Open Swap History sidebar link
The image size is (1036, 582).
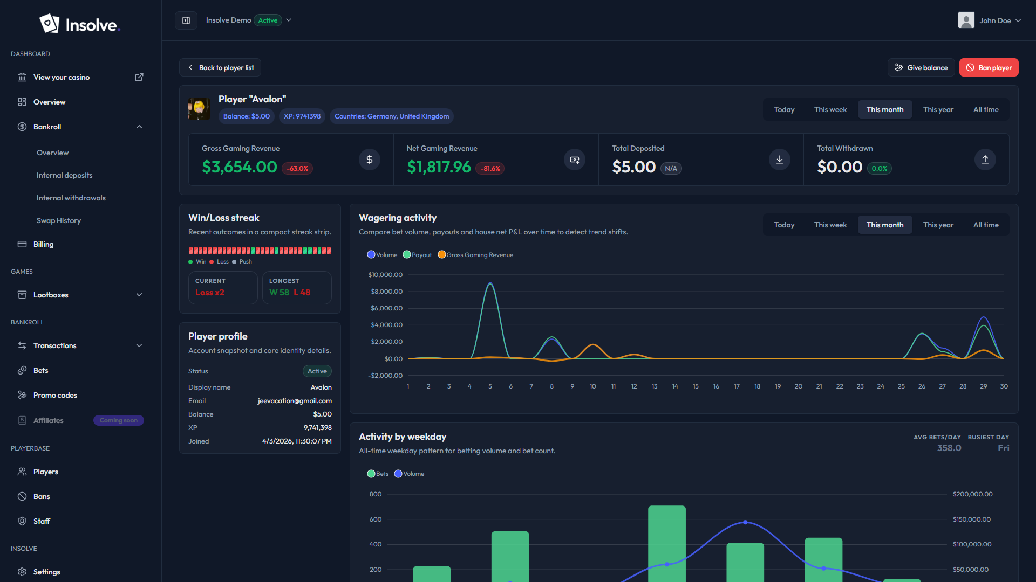(58, 220)
